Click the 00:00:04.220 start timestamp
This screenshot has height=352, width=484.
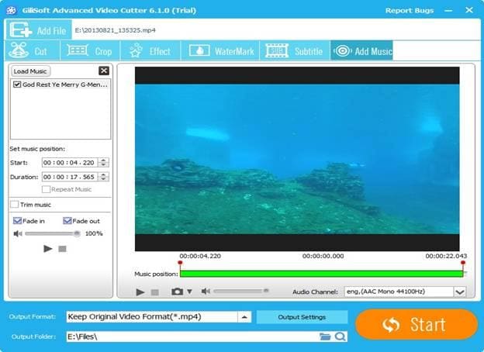point(200,256)
